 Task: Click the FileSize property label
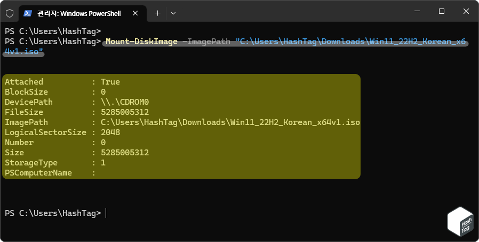24,112
